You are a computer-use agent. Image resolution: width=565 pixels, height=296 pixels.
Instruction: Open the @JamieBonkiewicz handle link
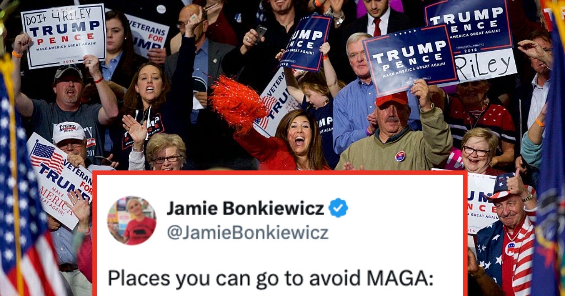coord(247,233)
